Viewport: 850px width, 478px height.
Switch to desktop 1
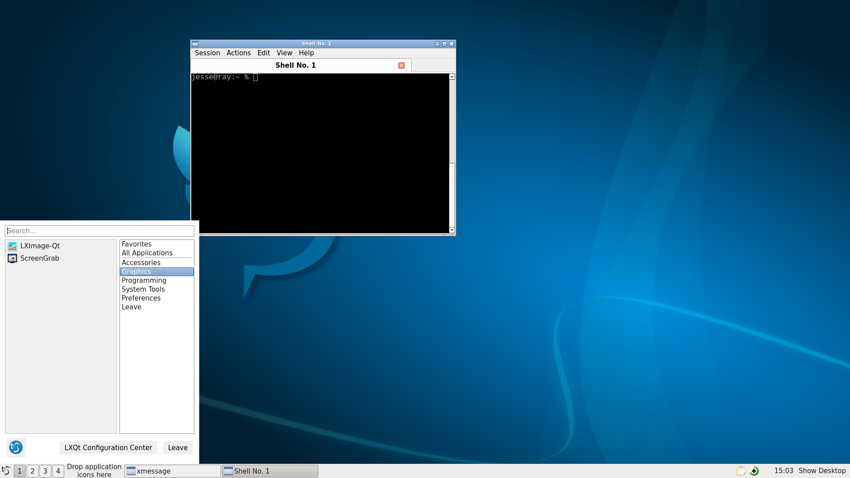19,471
